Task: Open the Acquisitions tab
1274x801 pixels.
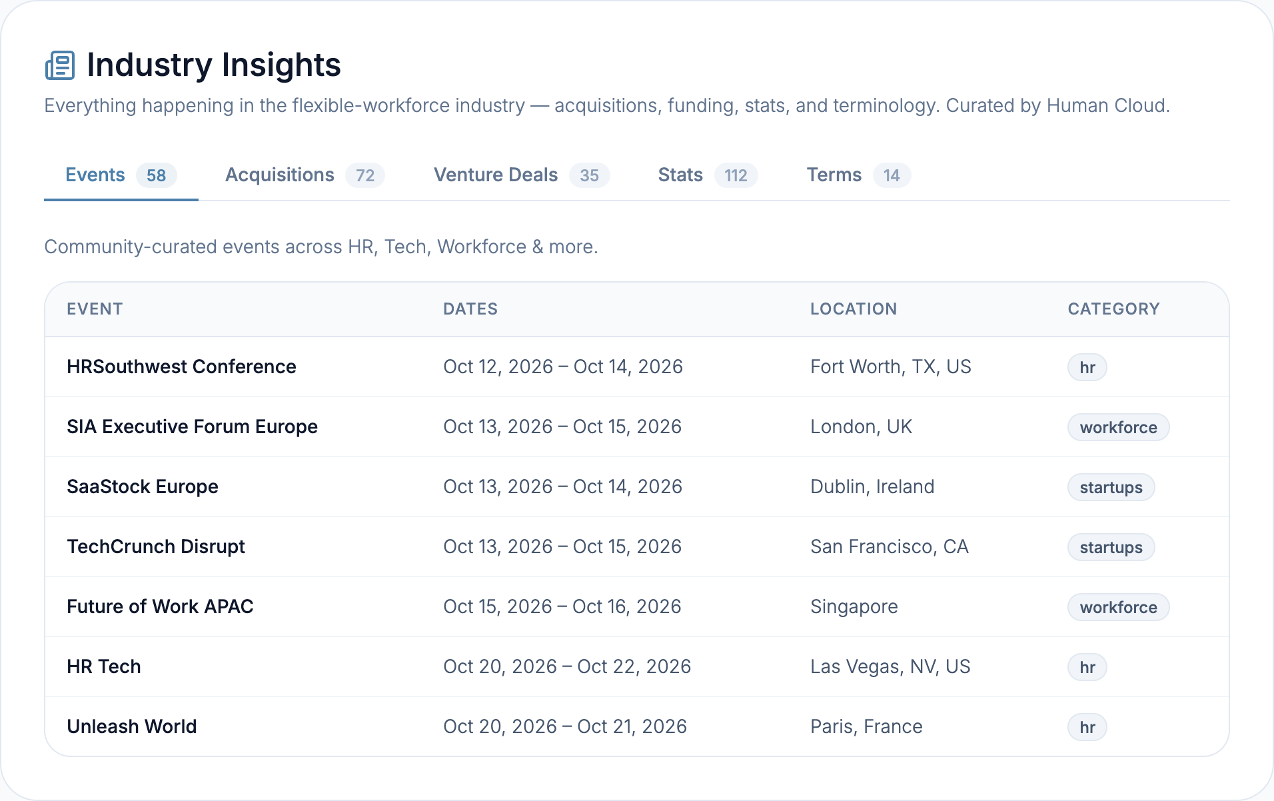Action: tap(305, 175)
